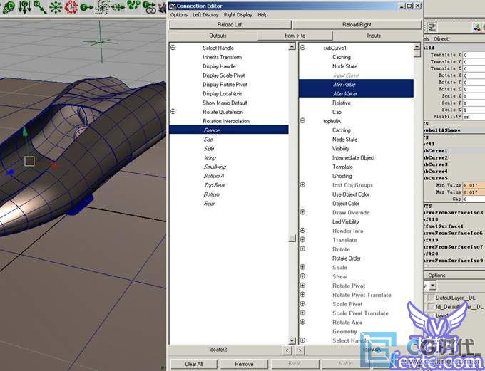This screenshot has width=485, height=371.
Task: Select 'Intermediate Object' input attribute
Action: (x=353, y=158)
